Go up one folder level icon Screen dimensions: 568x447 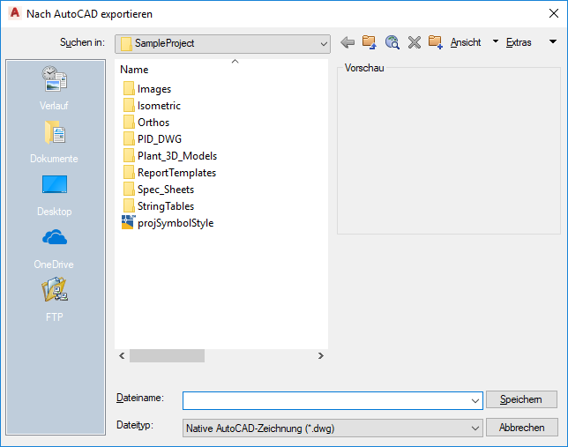pyautogui.click(x=370, y=42)
